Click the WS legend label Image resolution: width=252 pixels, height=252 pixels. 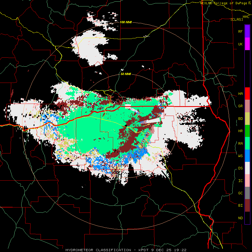pos(240,156)
